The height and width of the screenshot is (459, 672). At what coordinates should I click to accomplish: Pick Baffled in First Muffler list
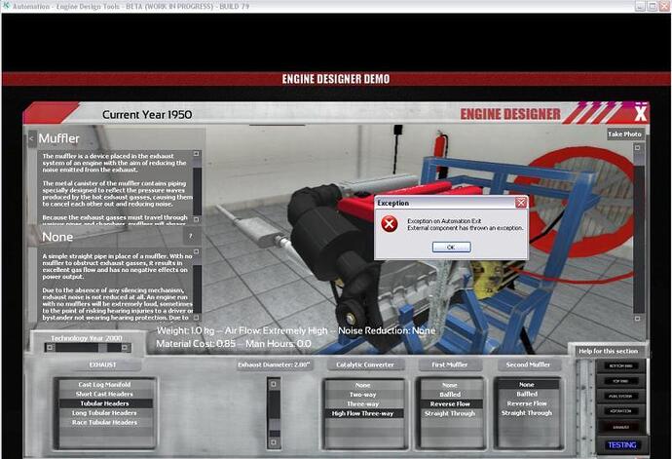click(449, 394)
